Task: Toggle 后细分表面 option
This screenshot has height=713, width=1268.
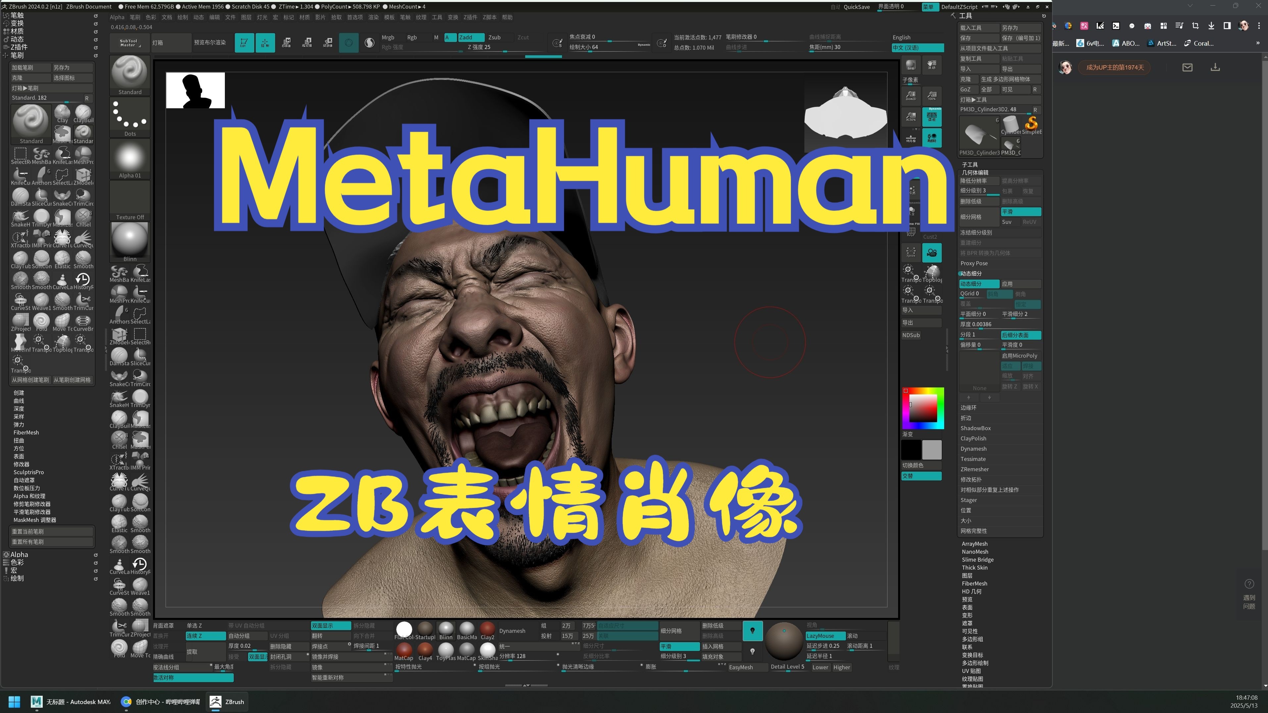Action: click(x=1021, y=335)
